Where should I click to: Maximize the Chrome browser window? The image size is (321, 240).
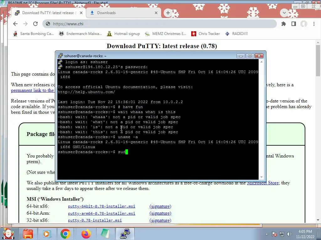pyautogui.click(x=303, y=6)
